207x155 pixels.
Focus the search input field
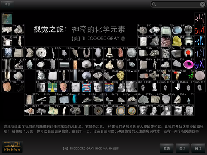[x=178, y=5]
